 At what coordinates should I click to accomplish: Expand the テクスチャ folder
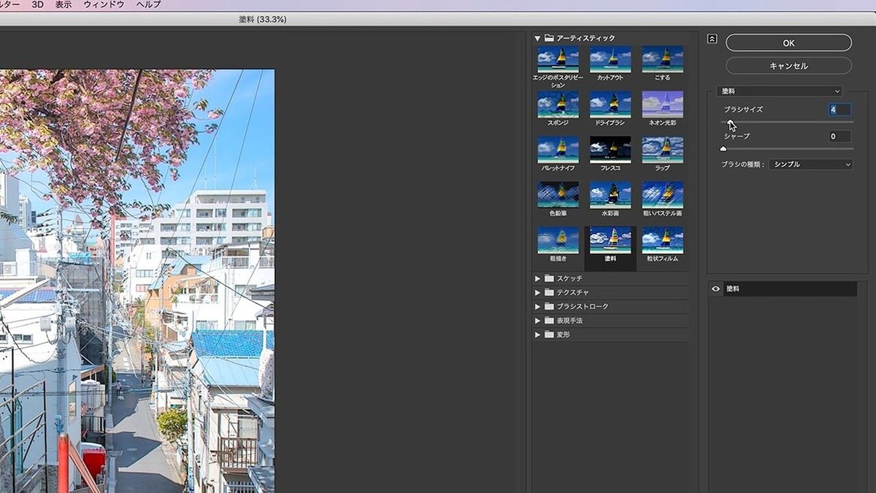537,292
